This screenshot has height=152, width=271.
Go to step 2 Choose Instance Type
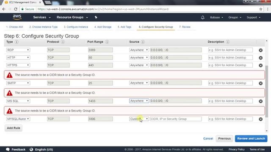pos(43,27)
